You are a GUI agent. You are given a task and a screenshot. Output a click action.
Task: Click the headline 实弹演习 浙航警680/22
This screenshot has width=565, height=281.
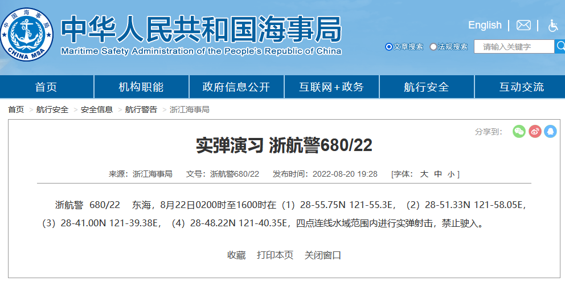tap(284, 146)
